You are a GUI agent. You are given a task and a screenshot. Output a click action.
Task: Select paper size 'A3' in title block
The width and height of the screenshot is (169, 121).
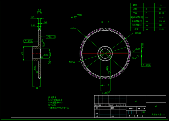pos(156,106)
